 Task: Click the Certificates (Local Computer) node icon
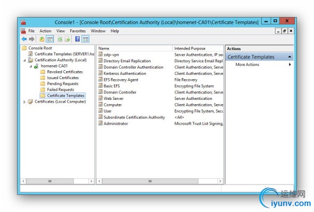tap(30, 101)
